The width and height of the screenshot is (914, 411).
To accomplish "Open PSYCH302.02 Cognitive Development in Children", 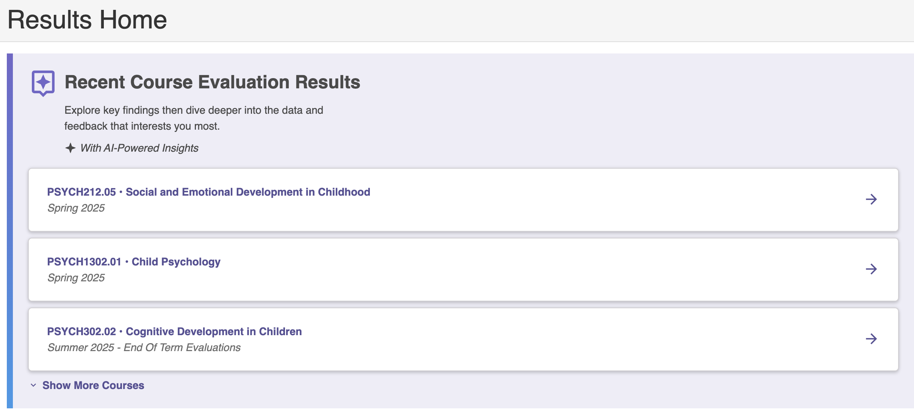I will tap(174, 331).
